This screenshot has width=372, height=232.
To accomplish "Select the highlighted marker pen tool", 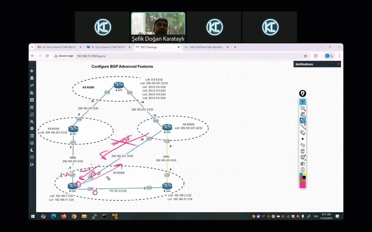I will [303, 120].
